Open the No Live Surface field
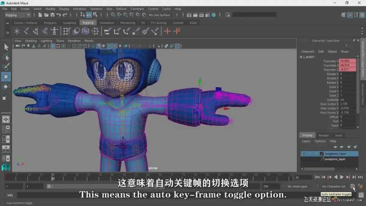Screen dimensions: 366x206 (160, 15)
